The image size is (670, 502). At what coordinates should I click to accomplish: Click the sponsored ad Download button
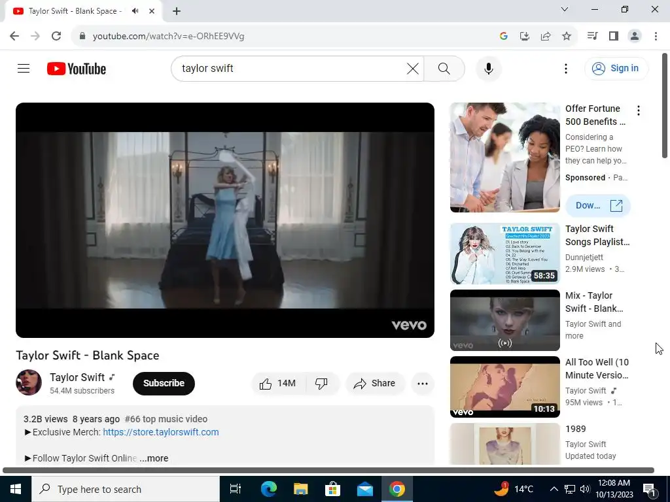tap(598, 205)
